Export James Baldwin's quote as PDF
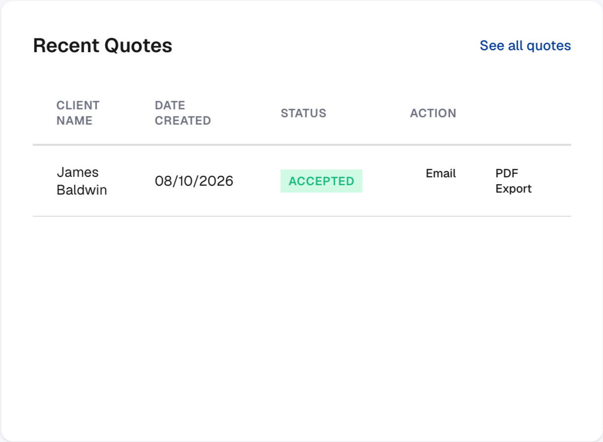The image size is (603, 442). click(x=513, y=181)
